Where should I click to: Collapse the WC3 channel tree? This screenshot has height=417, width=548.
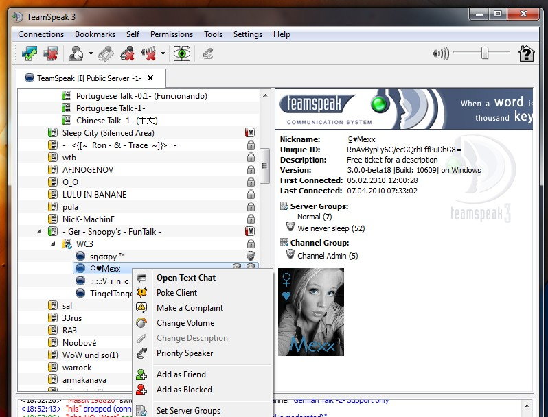click(x=54, y=244)
